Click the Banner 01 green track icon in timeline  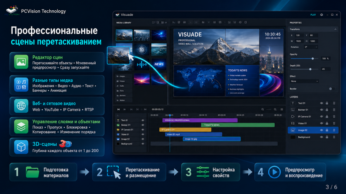[118, 125]
